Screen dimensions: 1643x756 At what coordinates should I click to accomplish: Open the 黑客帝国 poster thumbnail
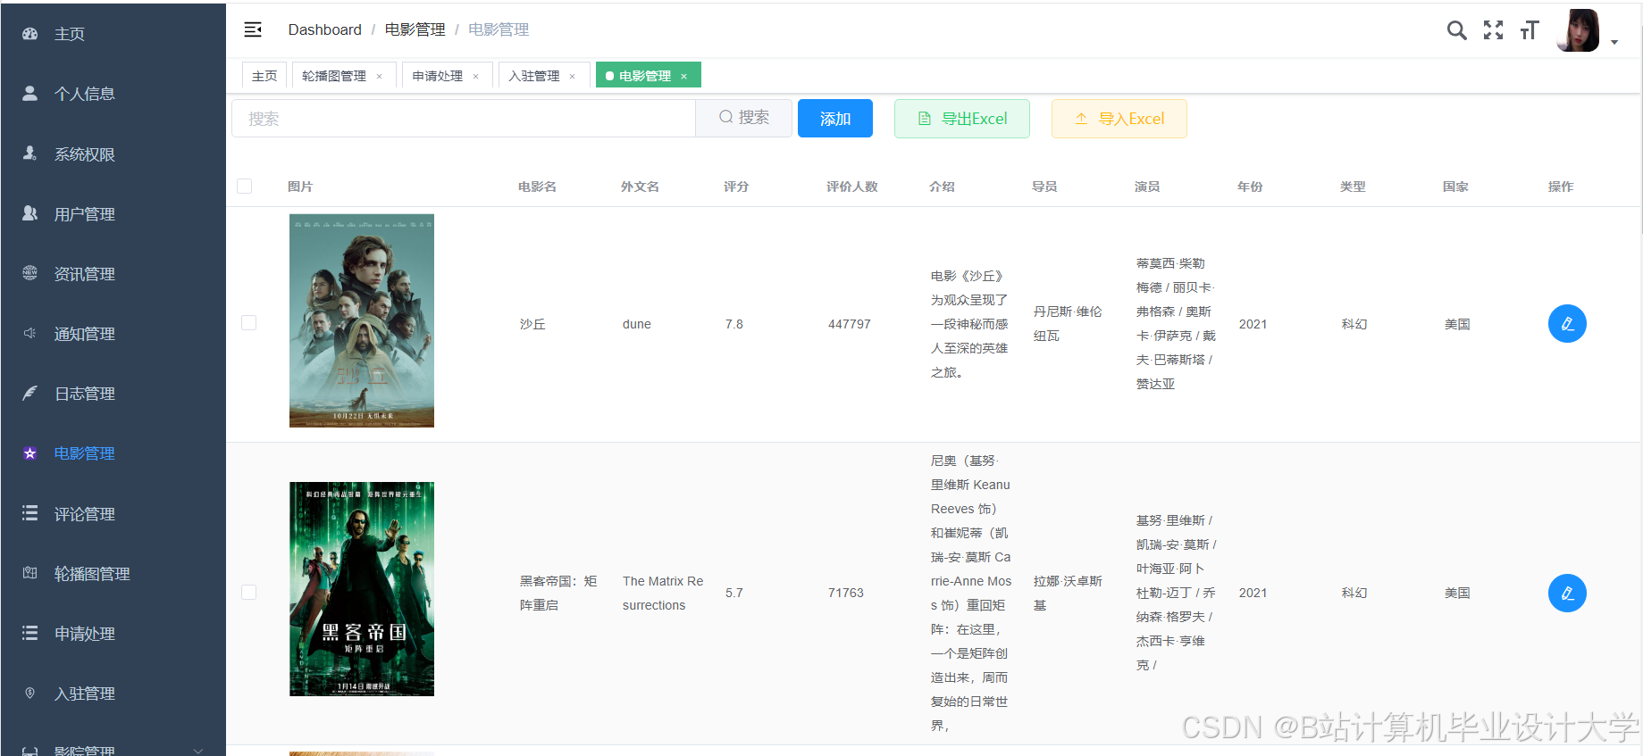(362, 589)
